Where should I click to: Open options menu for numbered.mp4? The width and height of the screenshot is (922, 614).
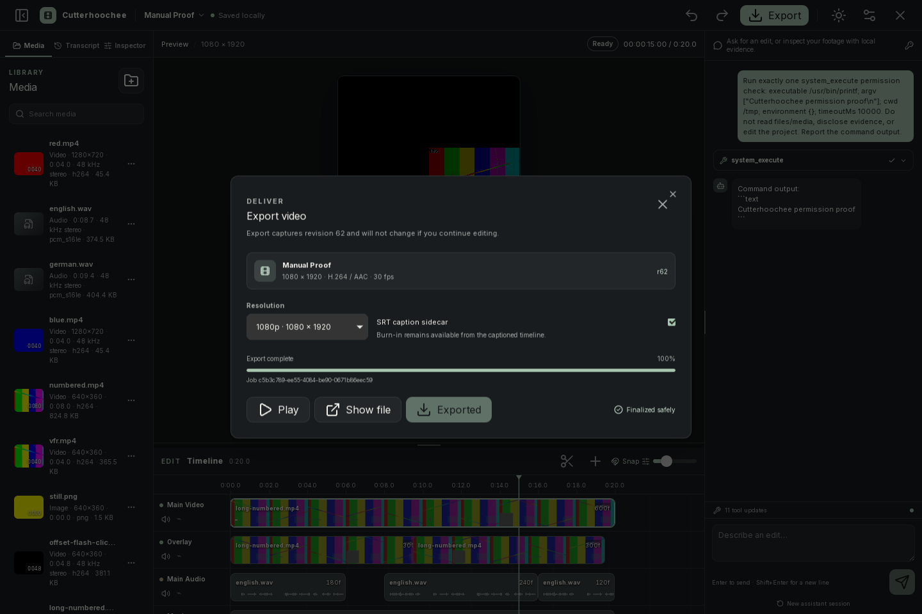click(x=131, y=400)
